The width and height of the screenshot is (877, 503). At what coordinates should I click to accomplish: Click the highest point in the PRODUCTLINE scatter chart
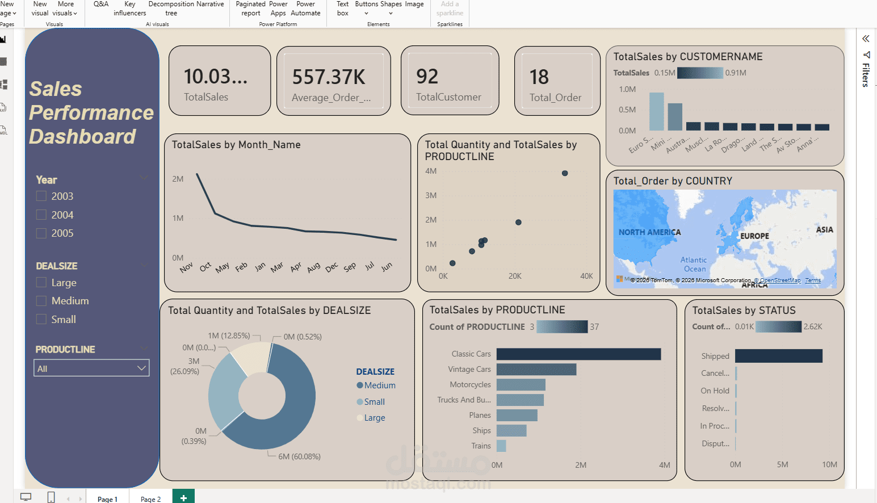pyautogui.click(x=565, y=173)
